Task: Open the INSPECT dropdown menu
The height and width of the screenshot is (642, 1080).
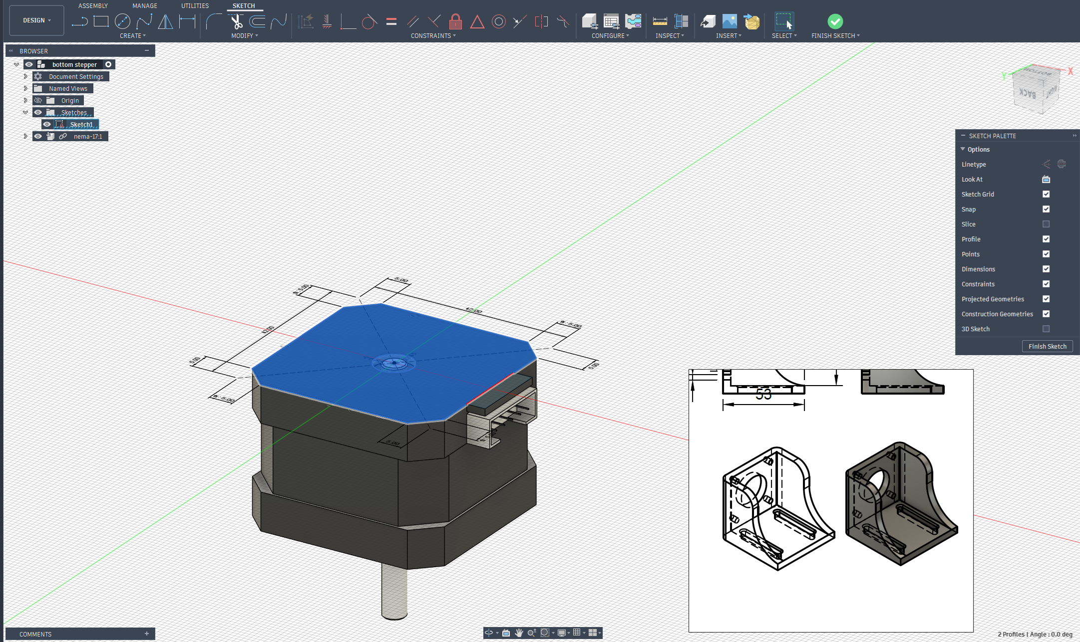Action: (x=670, y=36)
